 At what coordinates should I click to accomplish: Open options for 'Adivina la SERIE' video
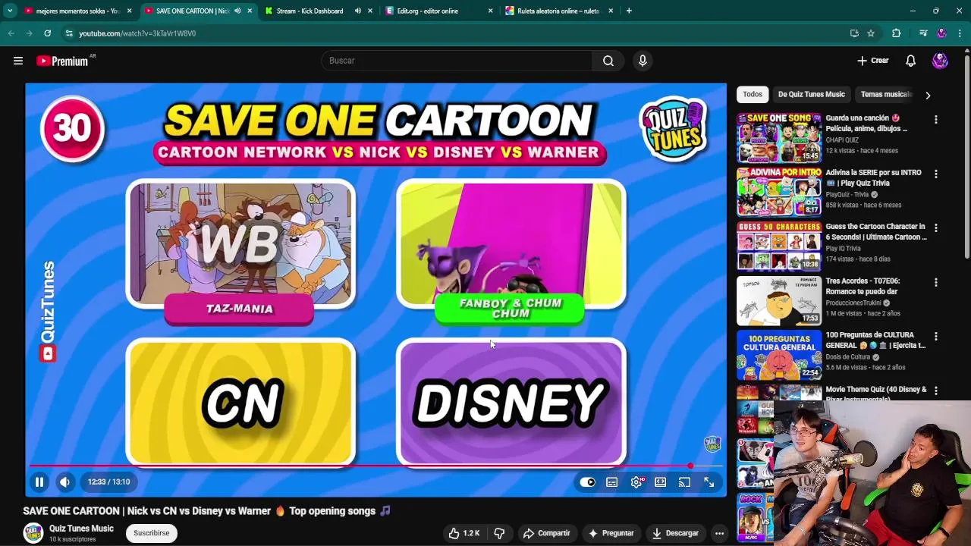935,174
